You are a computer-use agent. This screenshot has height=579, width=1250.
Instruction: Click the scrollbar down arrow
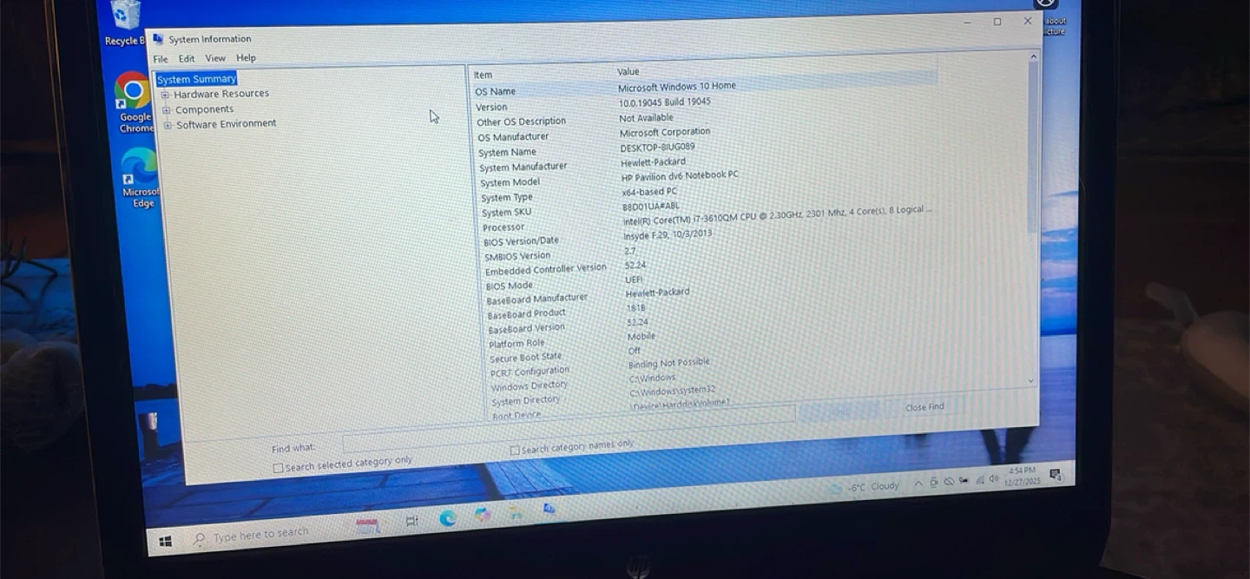(1031, 379)
